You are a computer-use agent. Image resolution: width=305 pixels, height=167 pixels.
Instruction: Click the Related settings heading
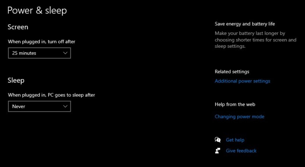point(232,71)
